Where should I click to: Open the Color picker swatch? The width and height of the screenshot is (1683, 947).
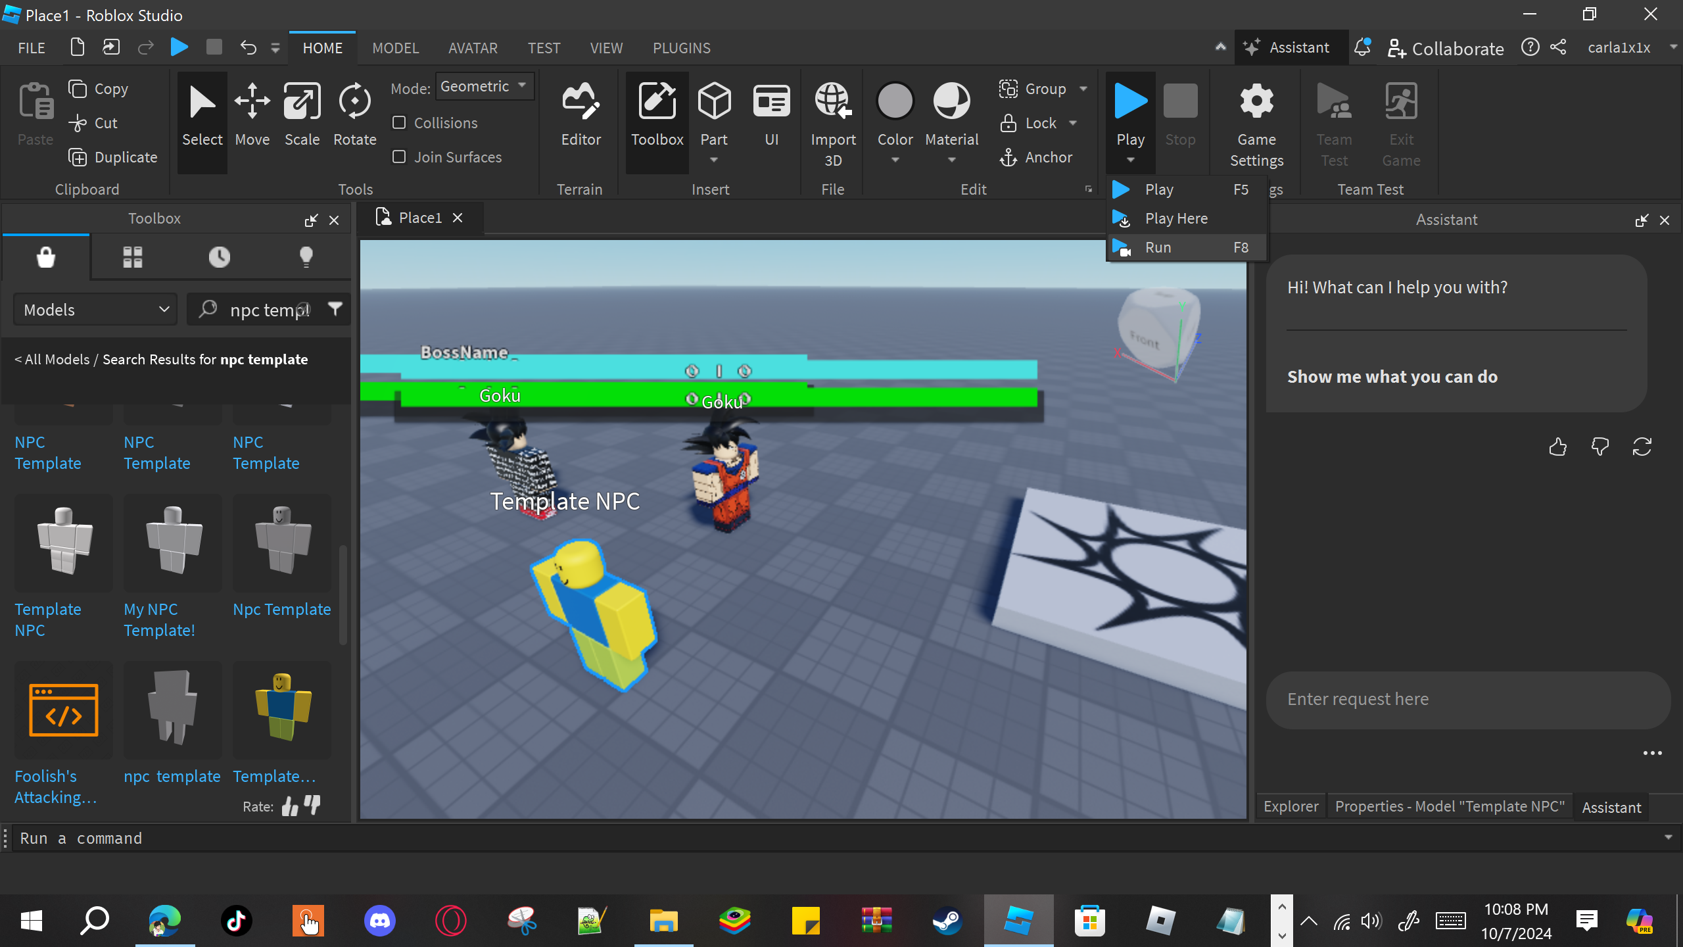pos(895,102)
